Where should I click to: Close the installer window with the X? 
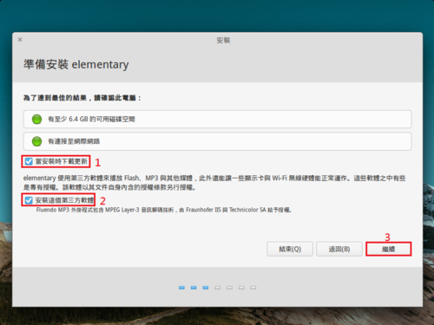pyautogui.click(x=20, y=40)
